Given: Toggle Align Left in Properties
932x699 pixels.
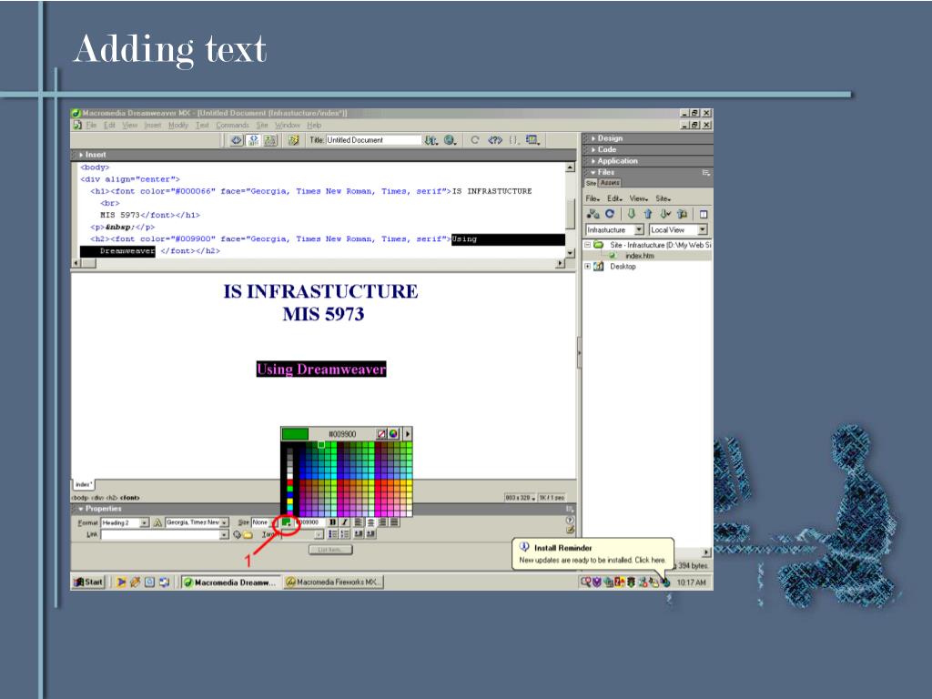Looking at the screenshot, I should click(x=359, y=522).
